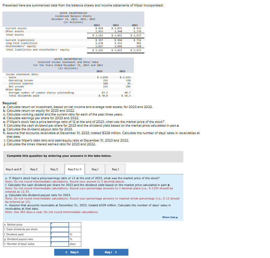Open the Req A and B tab
Screen dimensions: 270x258
point(14,169)
